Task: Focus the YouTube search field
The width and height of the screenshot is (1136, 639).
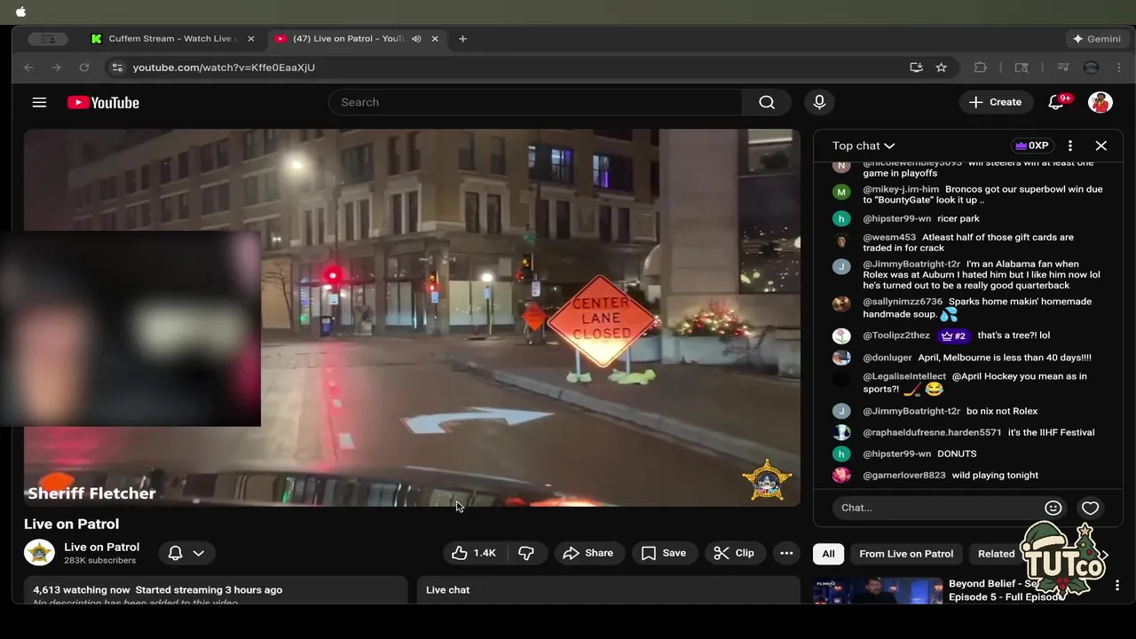Action: point(535,102)
